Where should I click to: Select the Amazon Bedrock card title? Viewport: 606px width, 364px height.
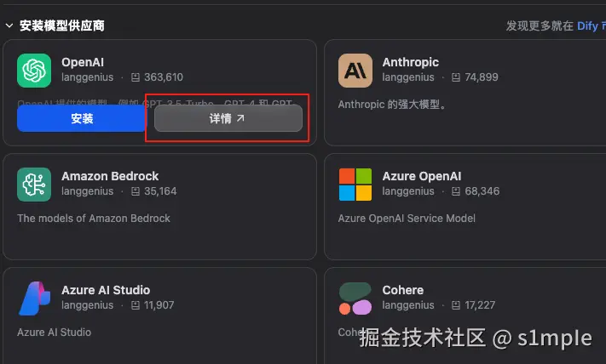pyautogui.click(x=110, y=176)
